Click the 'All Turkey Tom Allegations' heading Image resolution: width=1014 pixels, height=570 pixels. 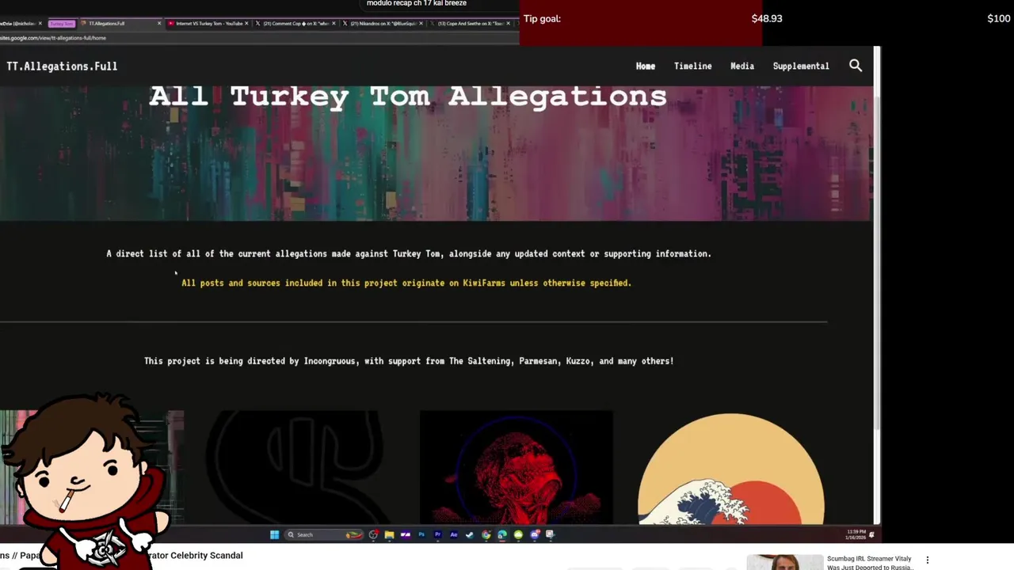[x=408, y=96]
